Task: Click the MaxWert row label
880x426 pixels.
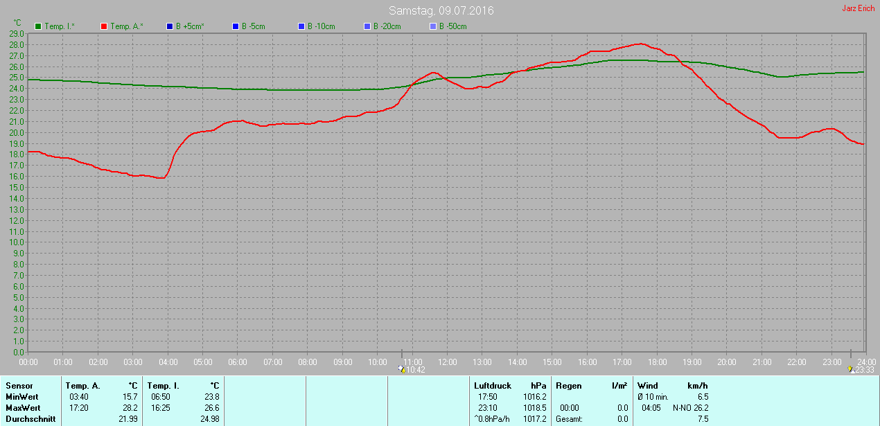Action: 23,408
